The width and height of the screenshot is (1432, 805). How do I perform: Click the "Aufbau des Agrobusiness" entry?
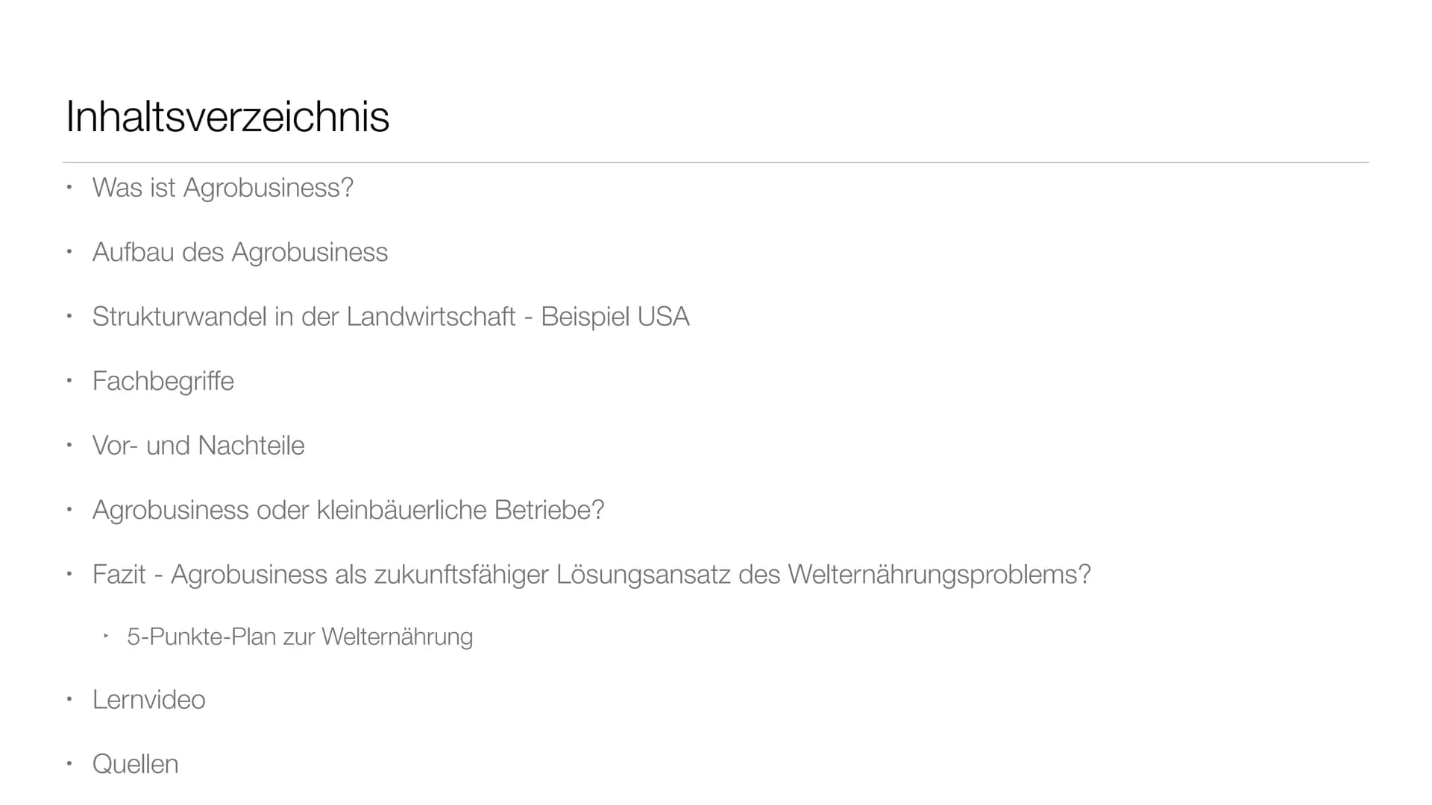coord(239,252)
